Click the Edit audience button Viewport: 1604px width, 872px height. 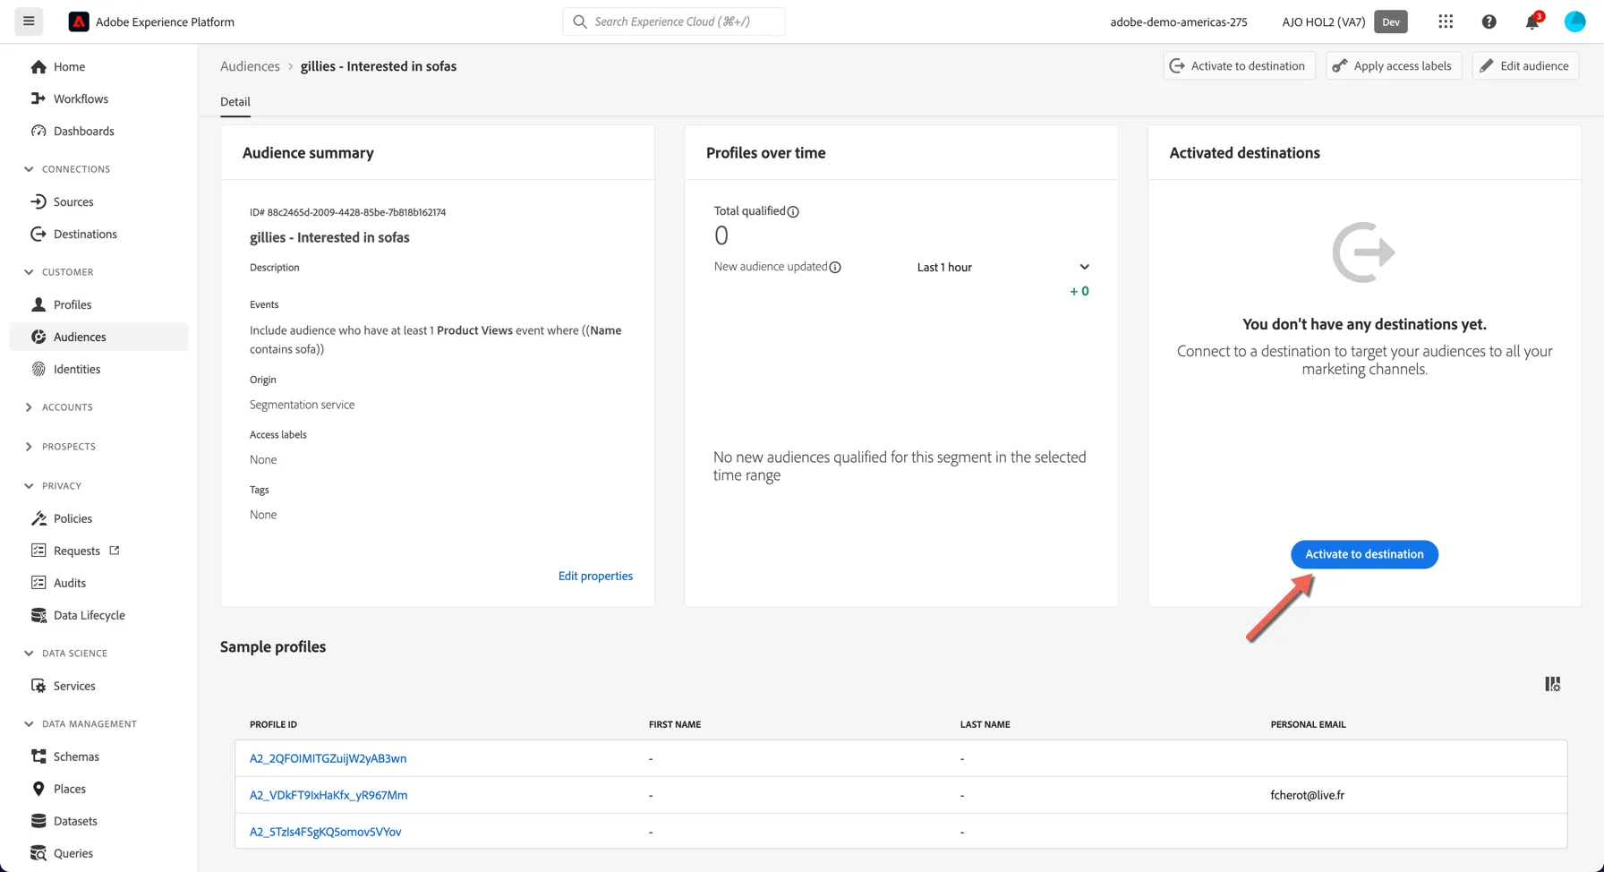[1525, 65]
